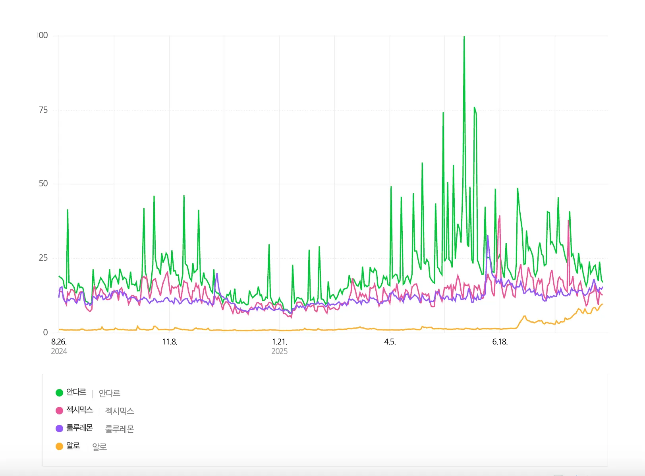The height and width of the screenshot is (476, 645).
Task: Click the 1.21. x-axis date label
Action: (279, 342)
